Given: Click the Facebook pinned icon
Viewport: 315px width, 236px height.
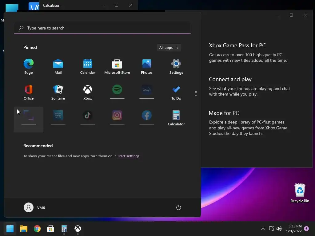Looking at the screenshot, I should tap(147, 116).
